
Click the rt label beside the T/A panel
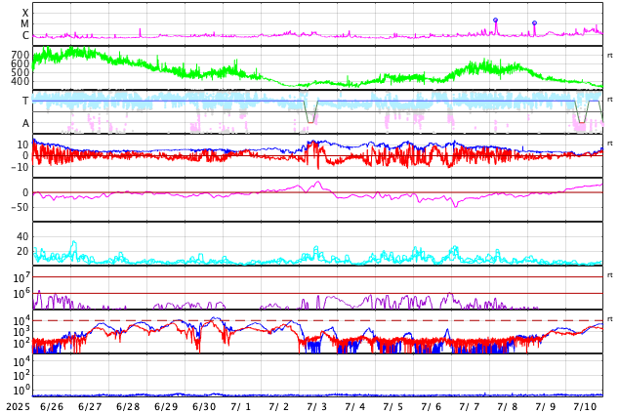coord(610,100)
